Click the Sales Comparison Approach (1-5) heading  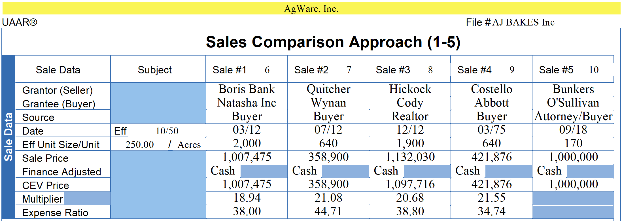pyautogui.click(x=333, y=42)
